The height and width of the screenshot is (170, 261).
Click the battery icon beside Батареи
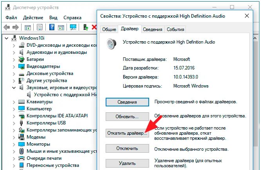point(21,59)
